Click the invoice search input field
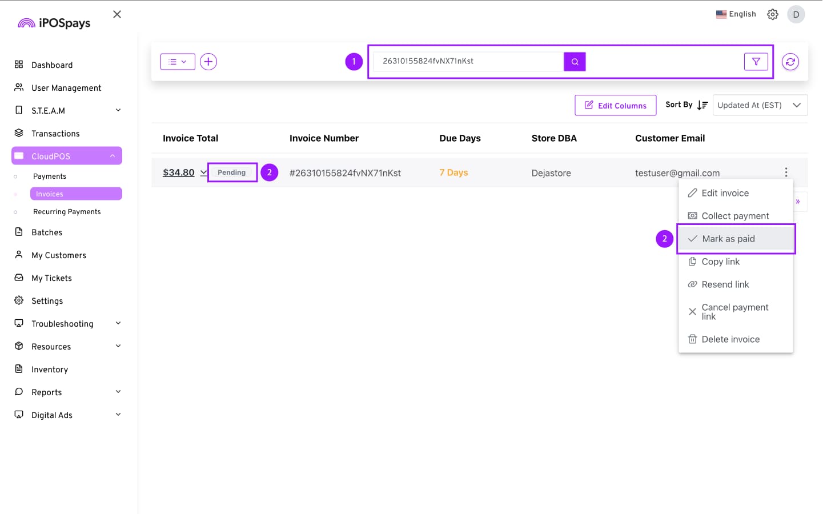The width and height of the screenshot is (823, 514). 467,62
